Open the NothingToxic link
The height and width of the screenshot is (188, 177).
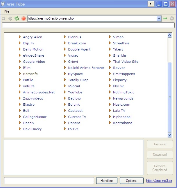click(124, 92)
